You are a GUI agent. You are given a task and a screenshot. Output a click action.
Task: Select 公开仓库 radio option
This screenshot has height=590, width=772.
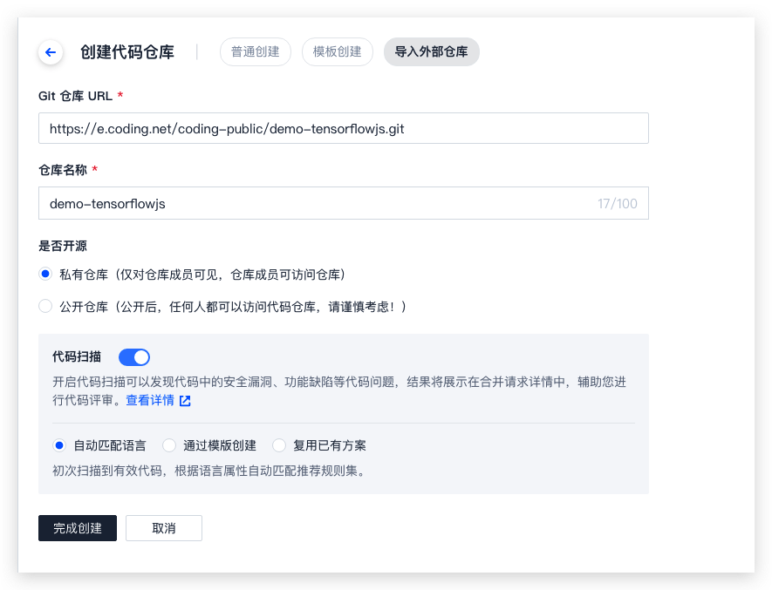[x=45, y=307]
